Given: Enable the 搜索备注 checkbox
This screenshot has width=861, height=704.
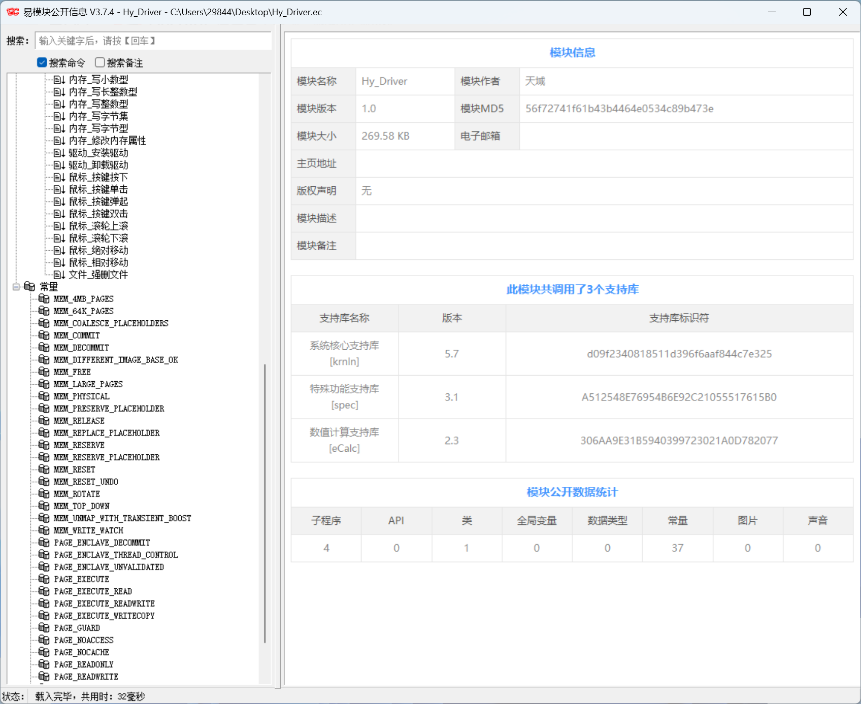Looking at the screenshot, I should (100, 62).
